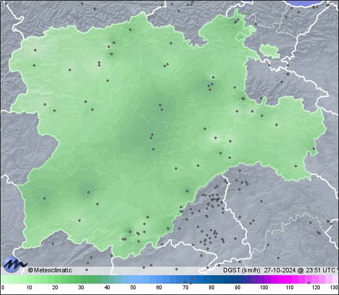Click the legend value 120
The width and height of the screenshot is (339, 295).
[x=316, y=288]
